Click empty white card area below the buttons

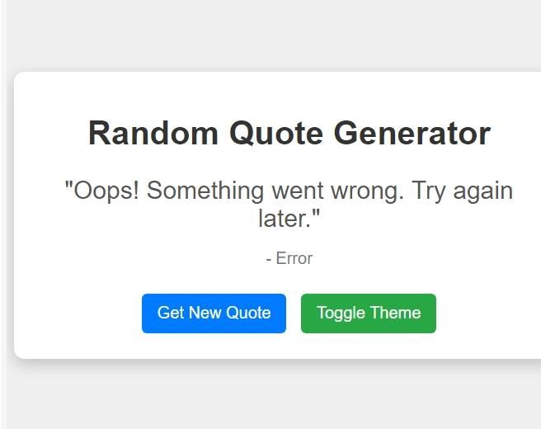pyautogui.click(x=289, y=346)
